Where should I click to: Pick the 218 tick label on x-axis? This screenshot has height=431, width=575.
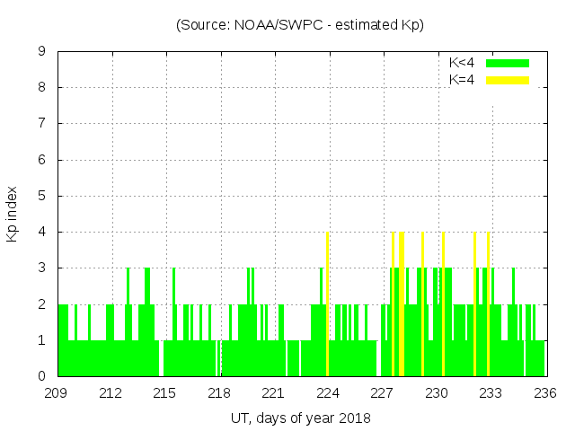(220, 392)
